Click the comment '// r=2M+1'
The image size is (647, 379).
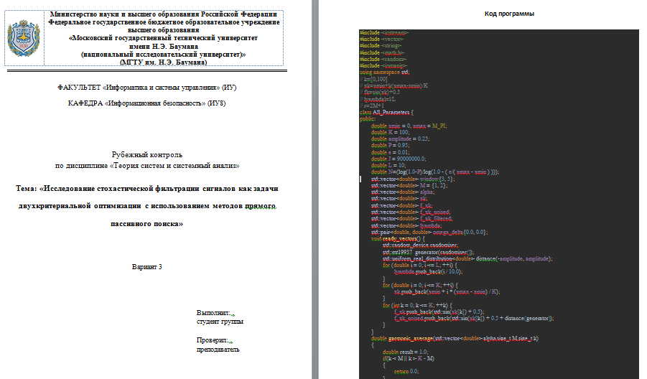(x=372, y=106)
